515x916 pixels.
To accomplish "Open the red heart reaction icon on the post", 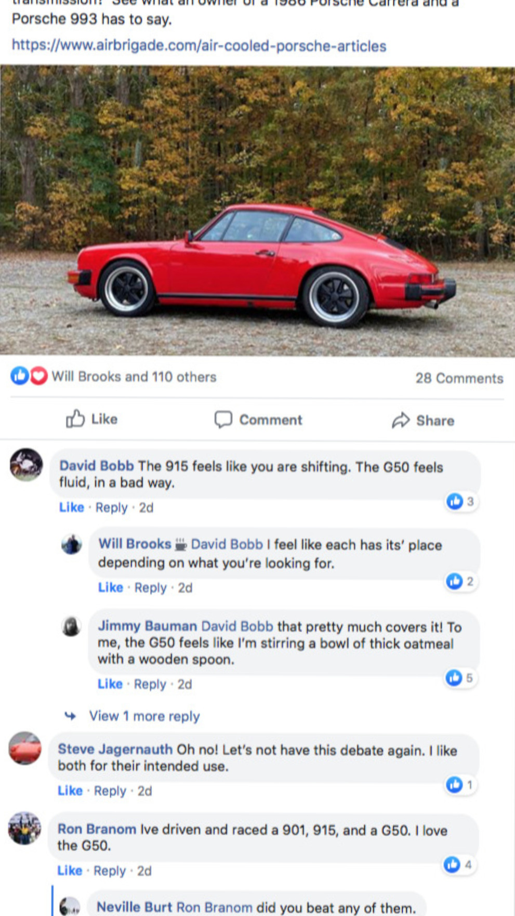I will click(38, 375).
